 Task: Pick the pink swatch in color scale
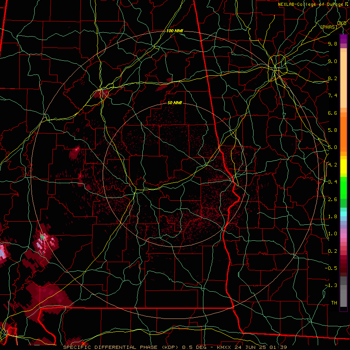pyautogui.click(x=343, y=236)
